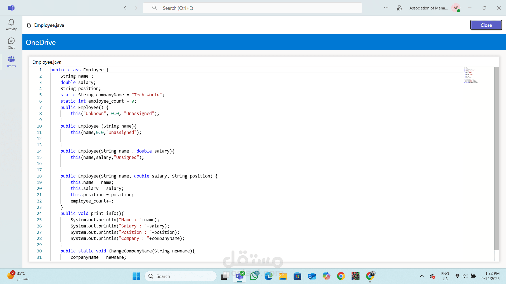Click the code minimap thumbnail
The image size is (506, 284).
(472, 75)
